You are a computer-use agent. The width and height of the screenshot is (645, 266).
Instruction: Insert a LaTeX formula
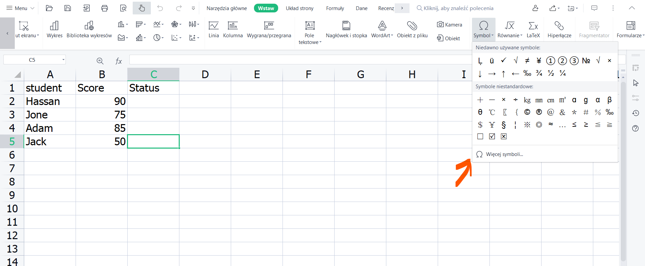tap(533, 29)
